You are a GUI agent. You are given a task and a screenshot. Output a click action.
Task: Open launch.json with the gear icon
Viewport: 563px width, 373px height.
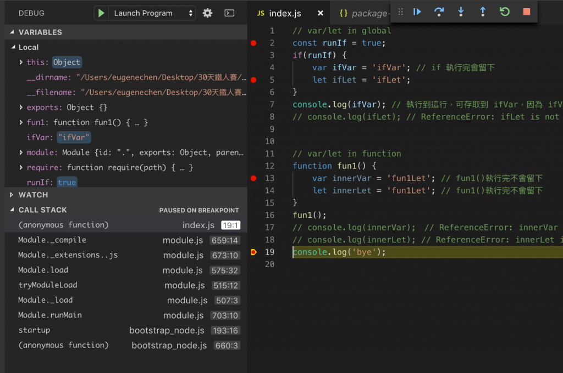tap(207, 13)
